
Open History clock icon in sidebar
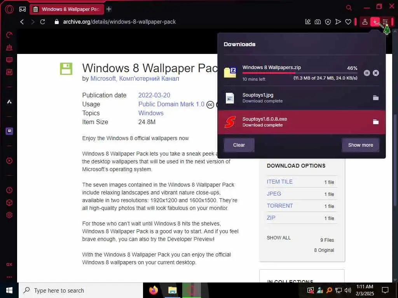9,190
